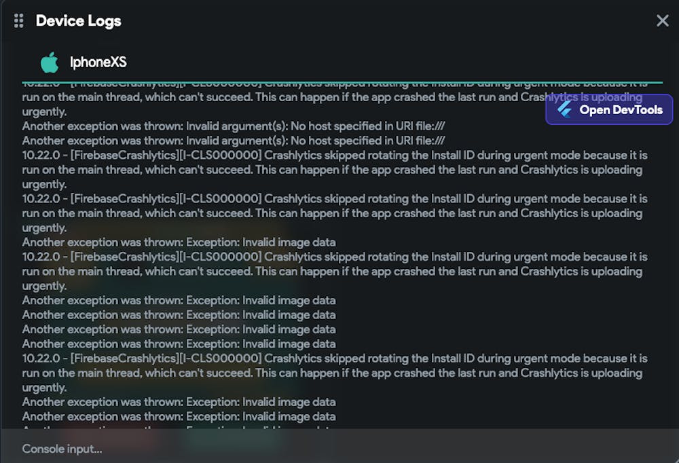This screenshot has height=463, width=679.
Task: Click the final "urgently." word in the logs
Action: [44, 388]
